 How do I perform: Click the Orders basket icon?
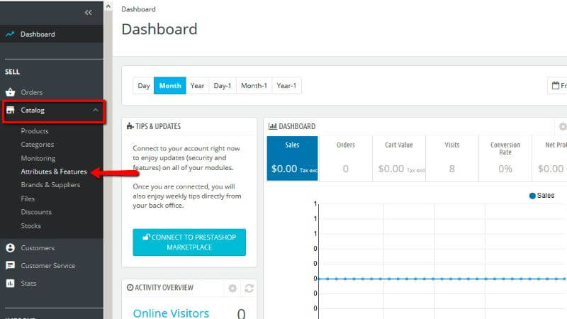[x=10, y=92]
